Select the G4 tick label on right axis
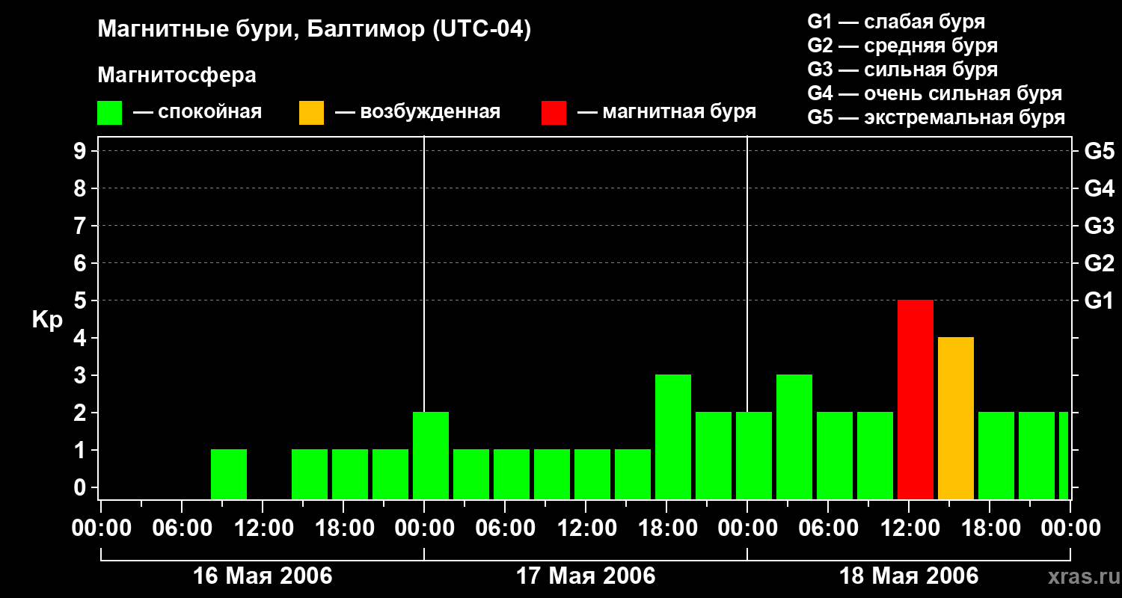 pyautogui.click(x=1100, y=188)
